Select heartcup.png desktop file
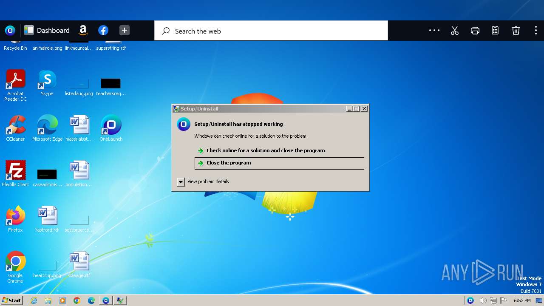 point(47,269)
